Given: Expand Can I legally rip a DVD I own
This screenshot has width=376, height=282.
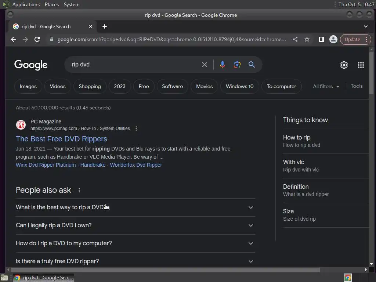Looking at the screenshot, I should (x=135, y=225).
